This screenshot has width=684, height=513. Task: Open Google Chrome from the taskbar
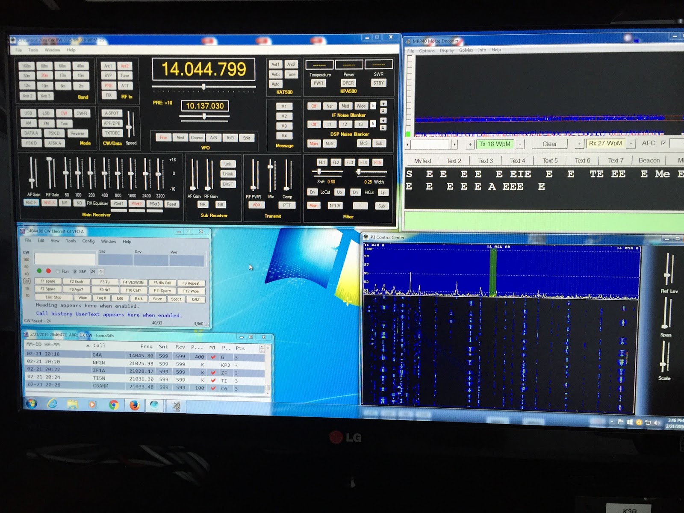pos(113,405)
